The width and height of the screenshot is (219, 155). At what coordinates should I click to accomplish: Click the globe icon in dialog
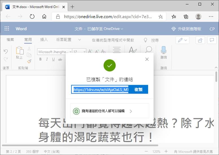click(x=76, y=111)
